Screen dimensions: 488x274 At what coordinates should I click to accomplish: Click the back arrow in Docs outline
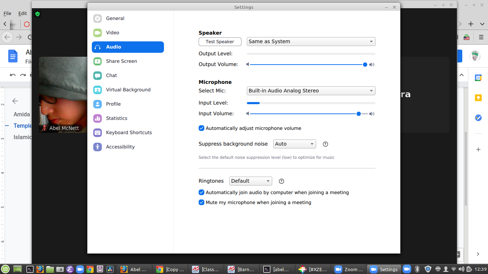15,101
